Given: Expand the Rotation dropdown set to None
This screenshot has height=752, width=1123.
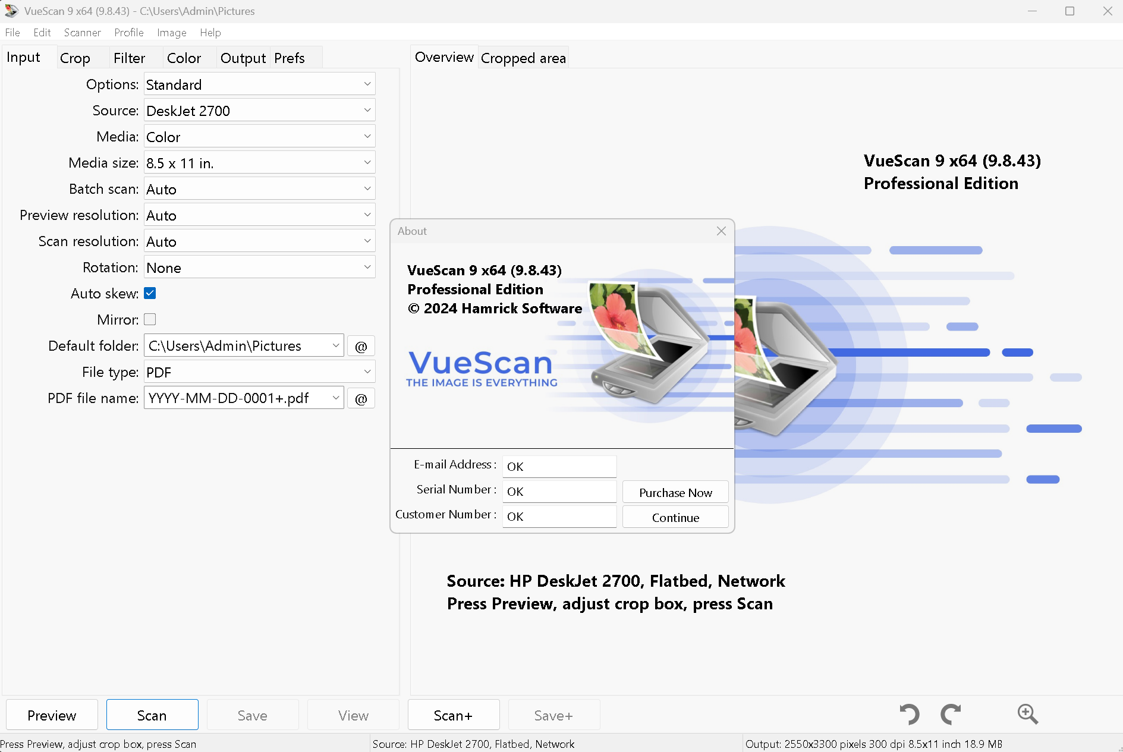Looking at the screenshot, I should (260, 268).
